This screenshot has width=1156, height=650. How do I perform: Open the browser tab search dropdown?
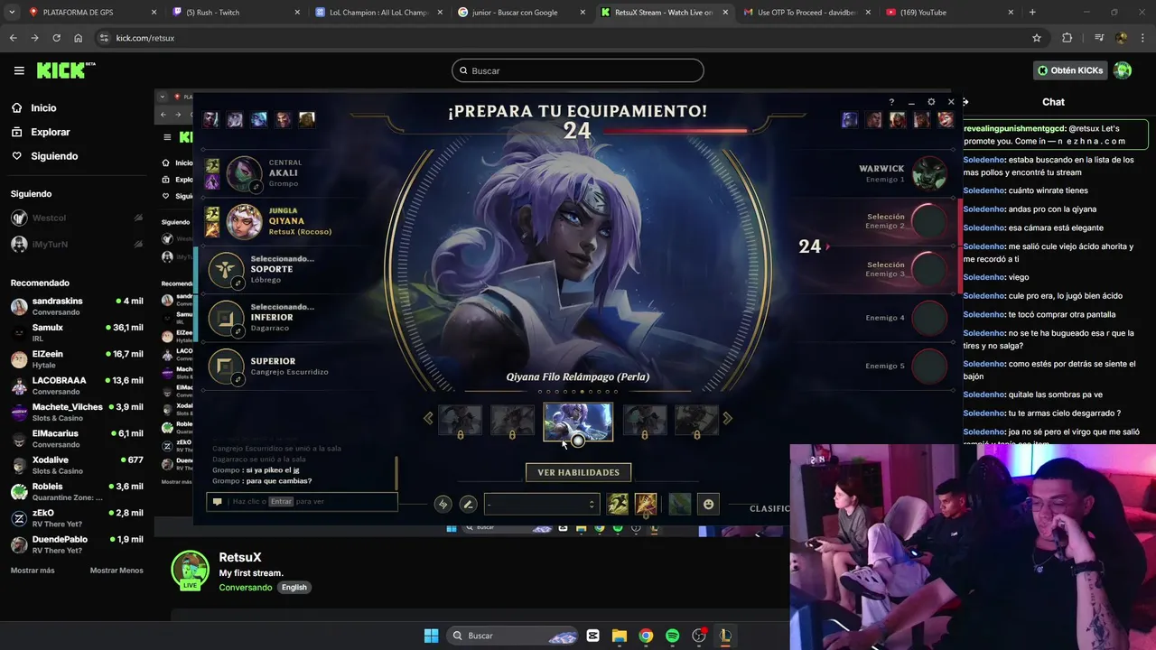click(13, 13)
